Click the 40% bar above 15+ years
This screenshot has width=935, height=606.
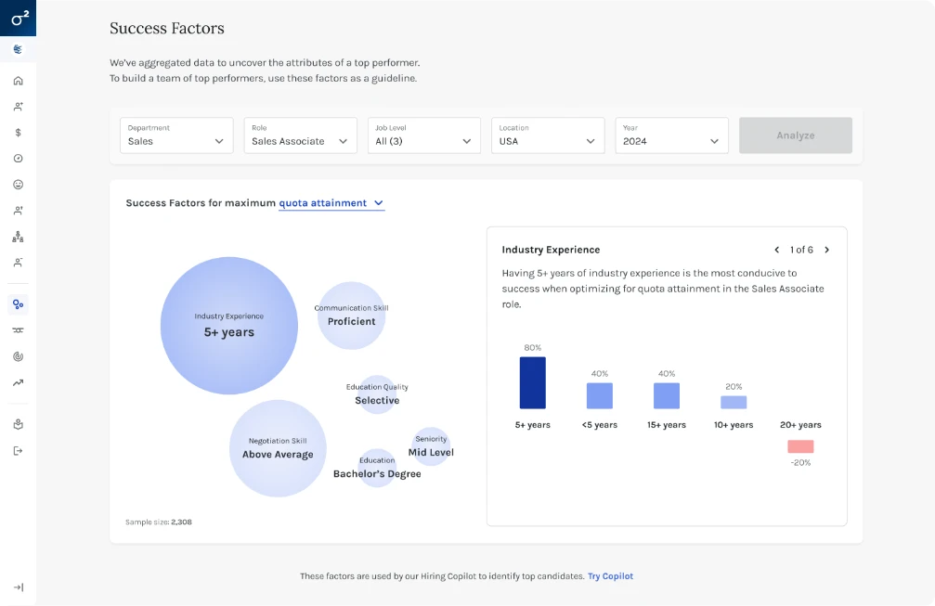(667, 395)
